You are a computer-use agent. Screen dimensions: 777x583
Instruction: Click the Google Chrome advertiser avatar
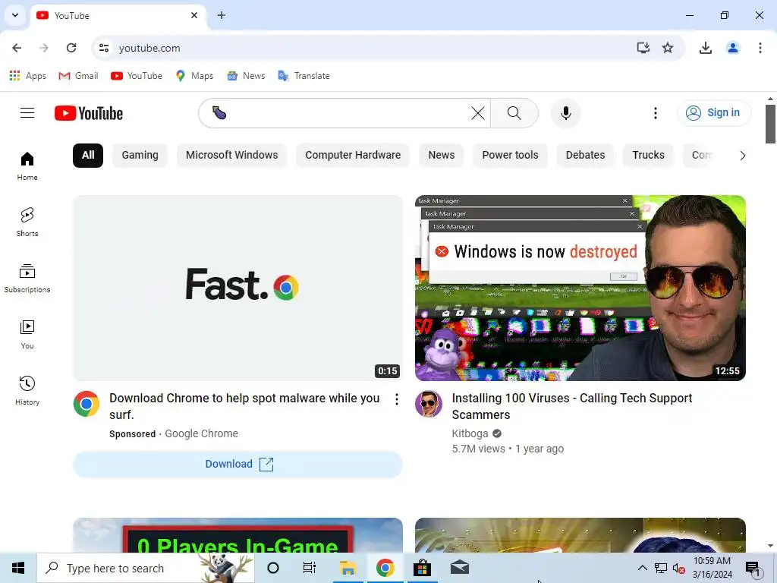coord(87,404)
